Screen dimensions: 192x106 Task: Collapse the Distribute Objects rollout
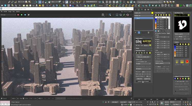coord(161,13)
